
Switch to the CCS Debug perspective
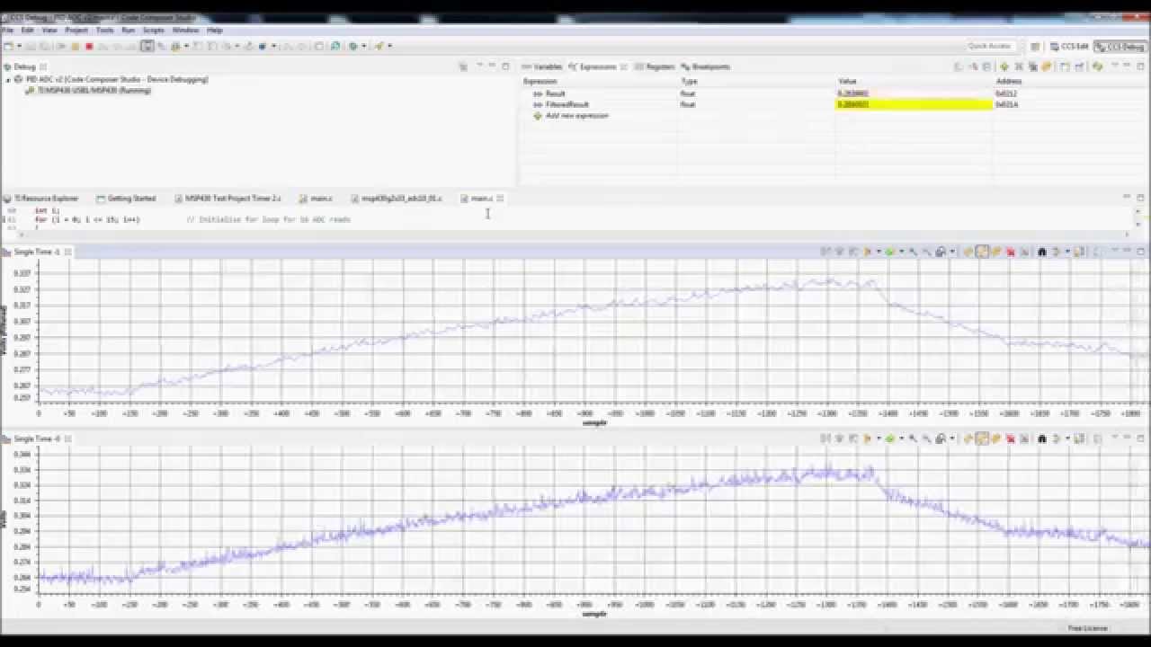1121,46
